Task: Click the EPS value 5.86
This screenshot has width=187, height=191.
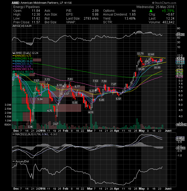Action: [x=95, y=14]
